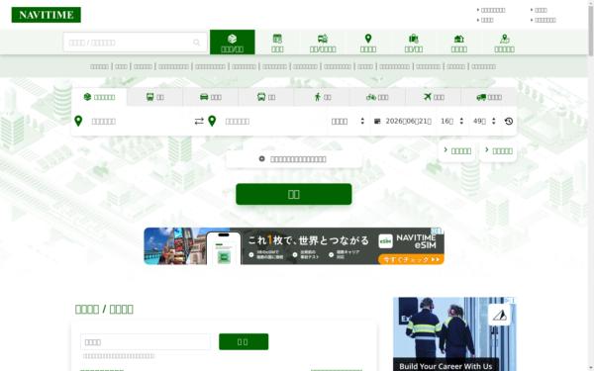Open the left chevron link under time fields
This screenshot has width=594, height=371.
(457, 151)
